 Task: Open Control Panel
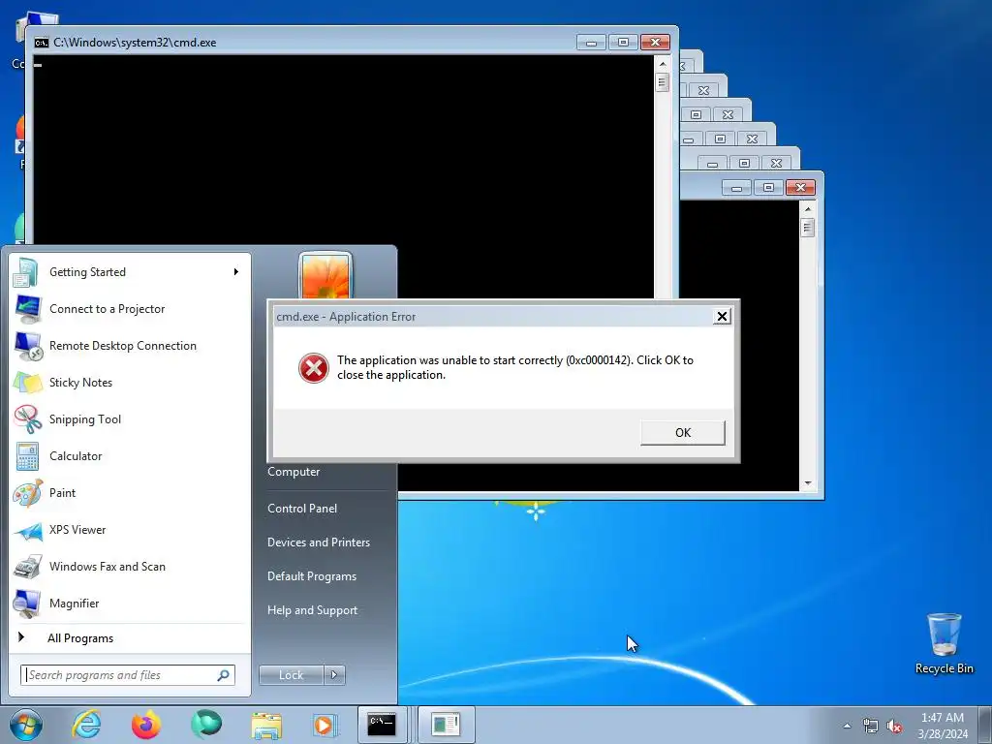(x=302, y=509)
